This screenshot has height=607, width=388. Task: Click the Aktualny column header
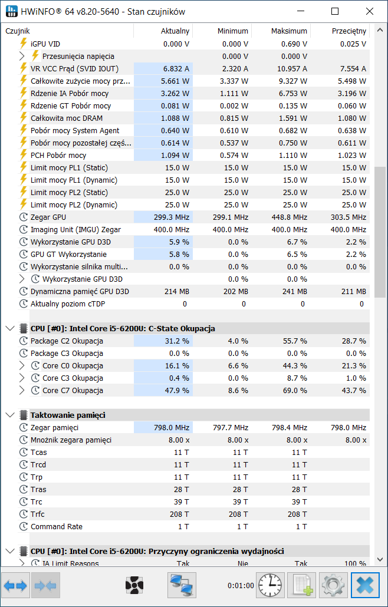pos(163,31)
